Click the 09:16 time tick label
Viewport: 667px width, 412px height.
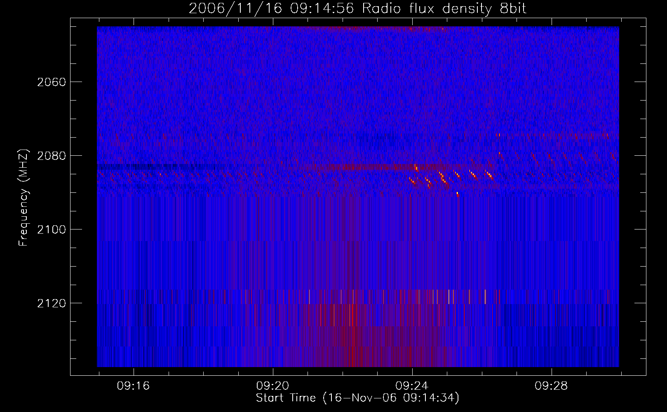(133, 386)
